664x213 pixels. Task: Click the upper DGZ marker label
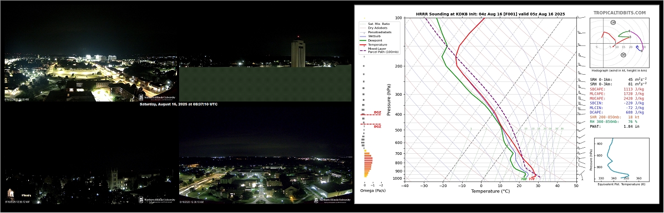click(x=377, y=112)
